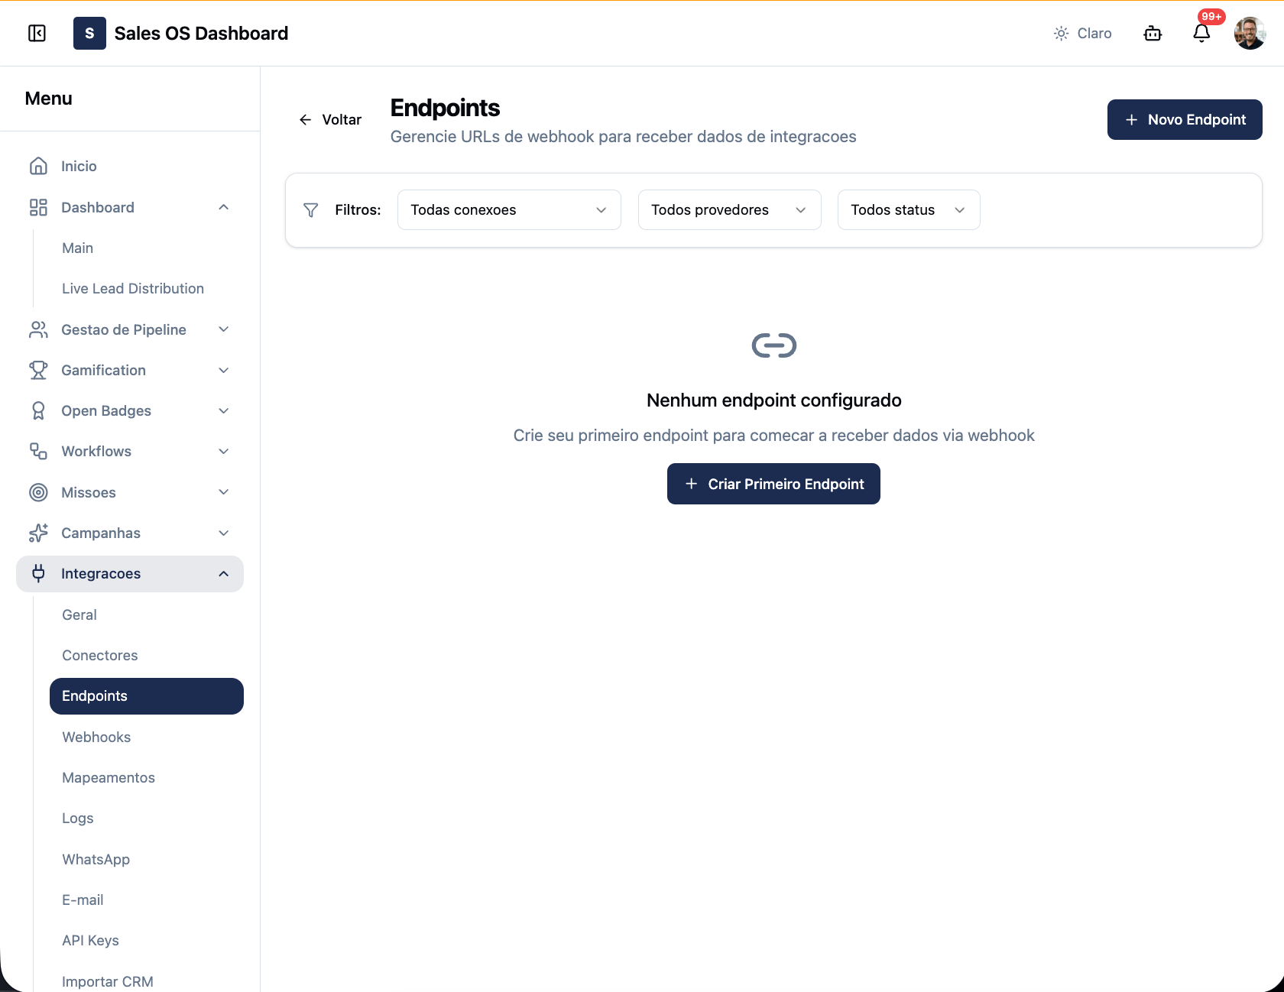The height and width of the screenshot is (992, 1284).
Task: Collapse the Dashboard menu chevron
Action: pos(224,207)
